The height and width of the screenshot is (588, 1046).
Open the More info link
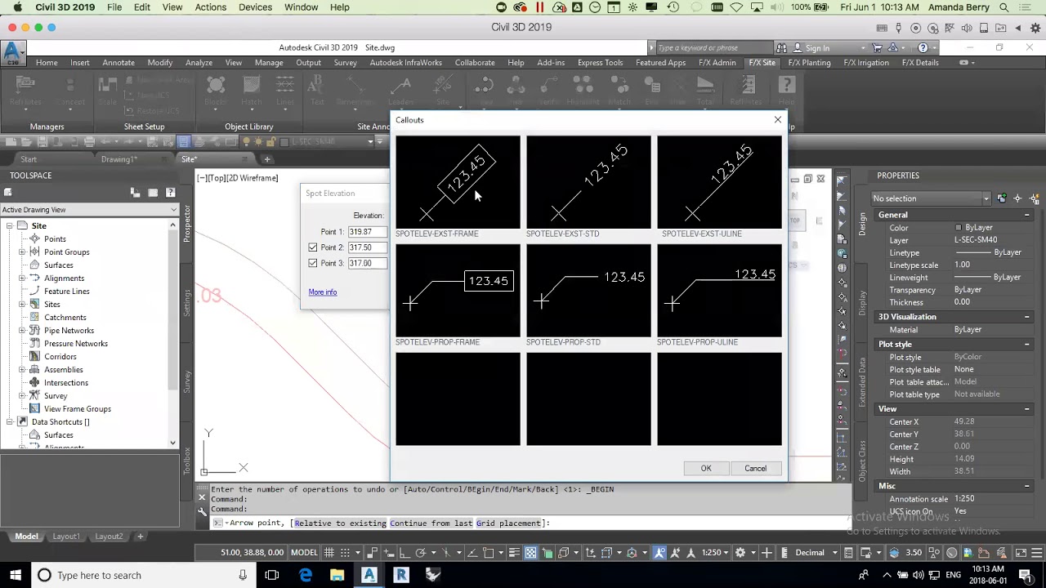[x=323, y=292]
